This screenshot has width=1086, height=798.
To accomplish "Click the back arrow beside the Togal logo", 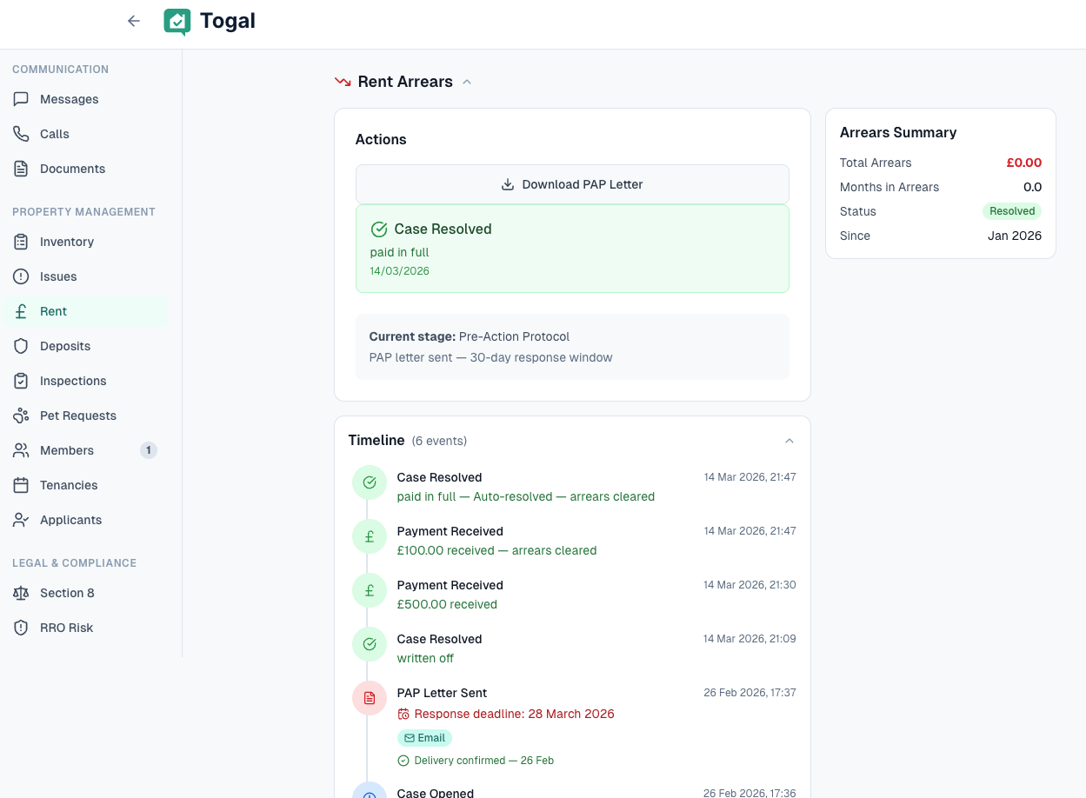I will point(133,21).
